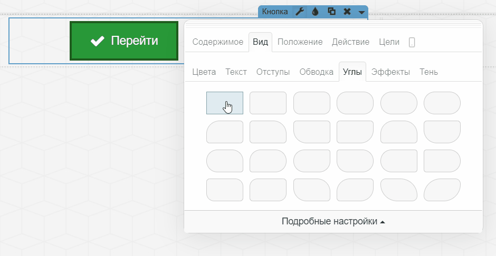Switch to the Эффекты sub-tab
The height and width of the screenshot is (256, 496).
[390, 72]
